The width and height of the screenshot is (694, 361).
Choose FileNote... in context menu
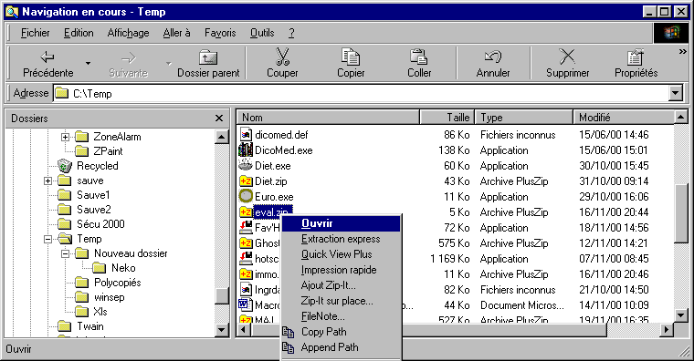341,316
